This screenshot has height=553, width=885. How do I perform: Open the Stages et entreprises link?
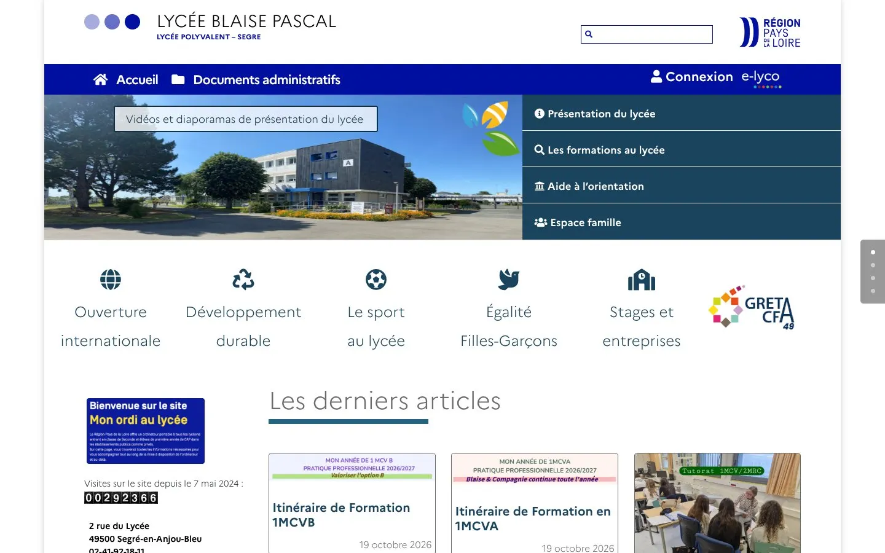pyautogui.click(x=642, y=326)
